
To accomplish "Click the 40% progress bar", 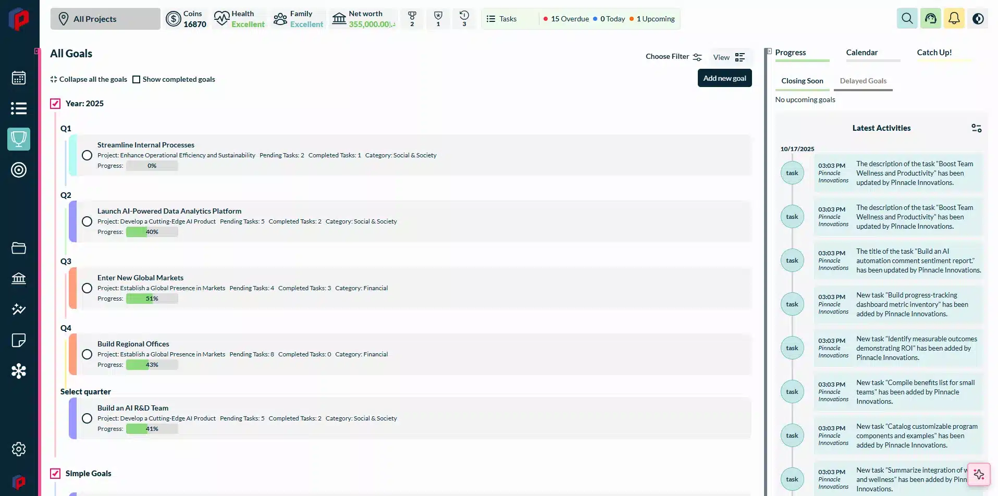I will pos(152,232).
